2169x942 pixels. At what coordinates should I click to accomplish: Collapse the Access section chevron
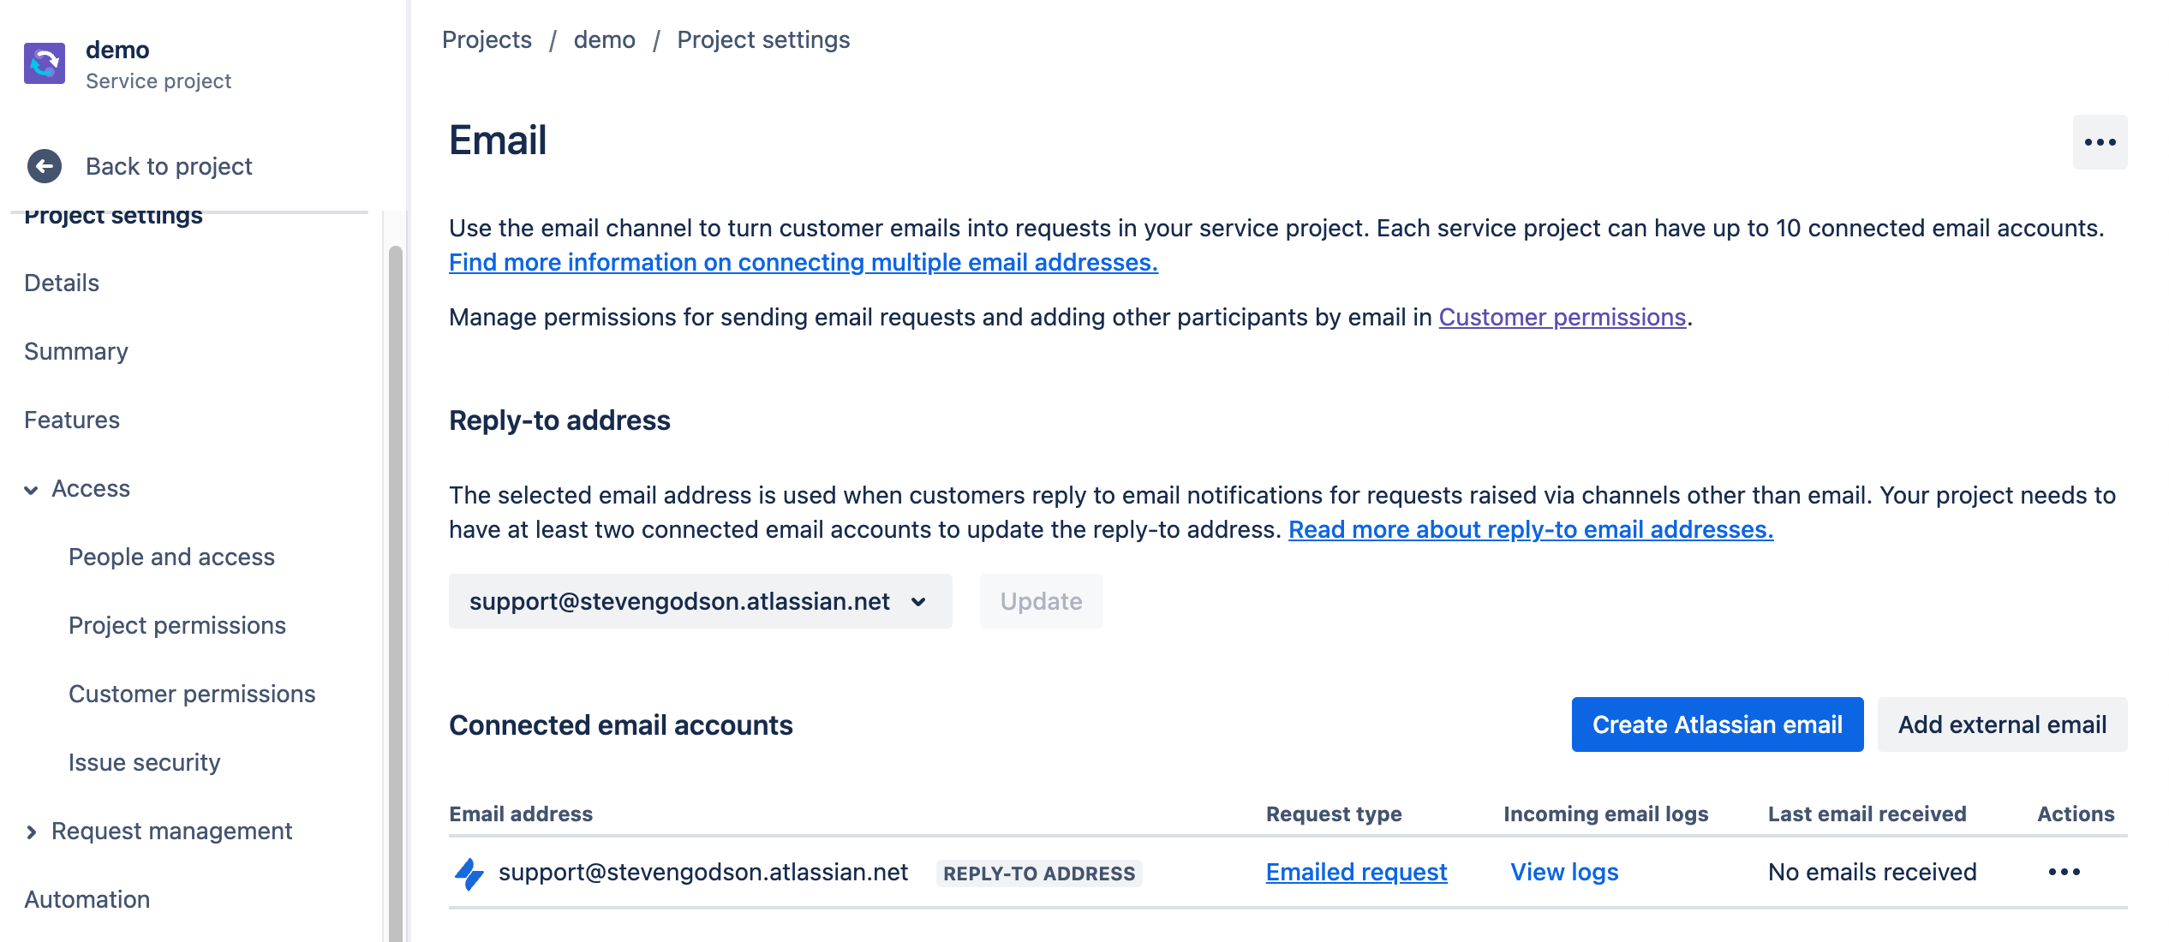(x=31, y=490)
